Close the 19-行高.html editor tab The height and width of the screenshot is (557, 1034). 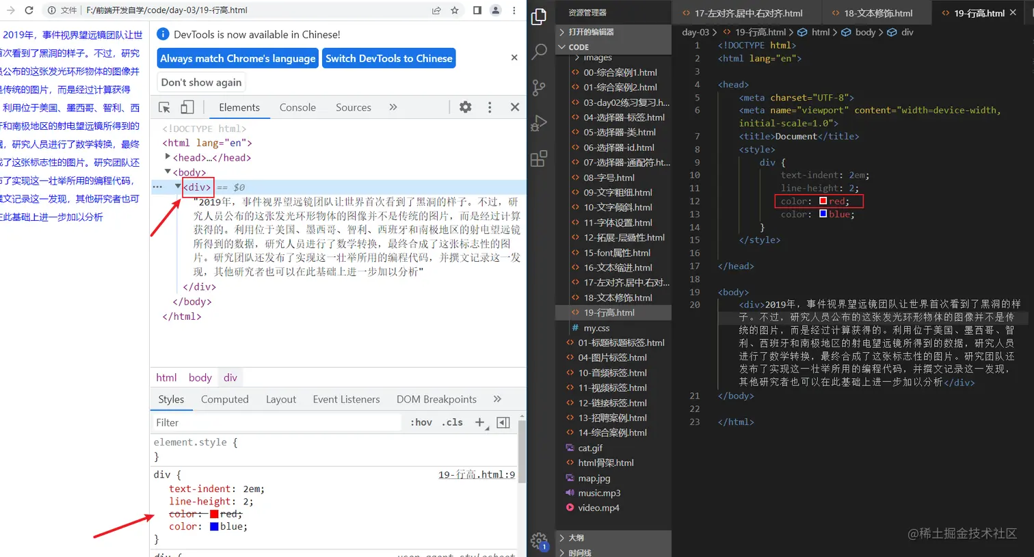[1013, 13]
